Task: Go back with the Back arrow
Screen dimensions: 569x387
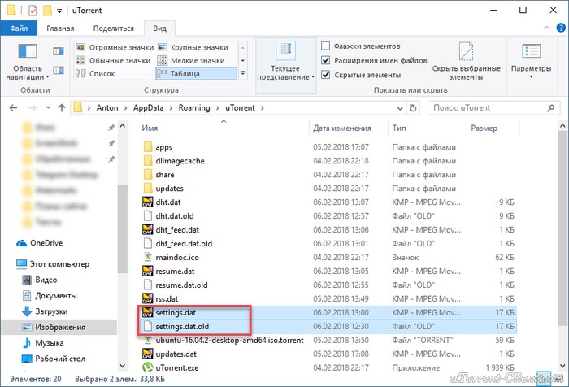Action: point(14,108)
